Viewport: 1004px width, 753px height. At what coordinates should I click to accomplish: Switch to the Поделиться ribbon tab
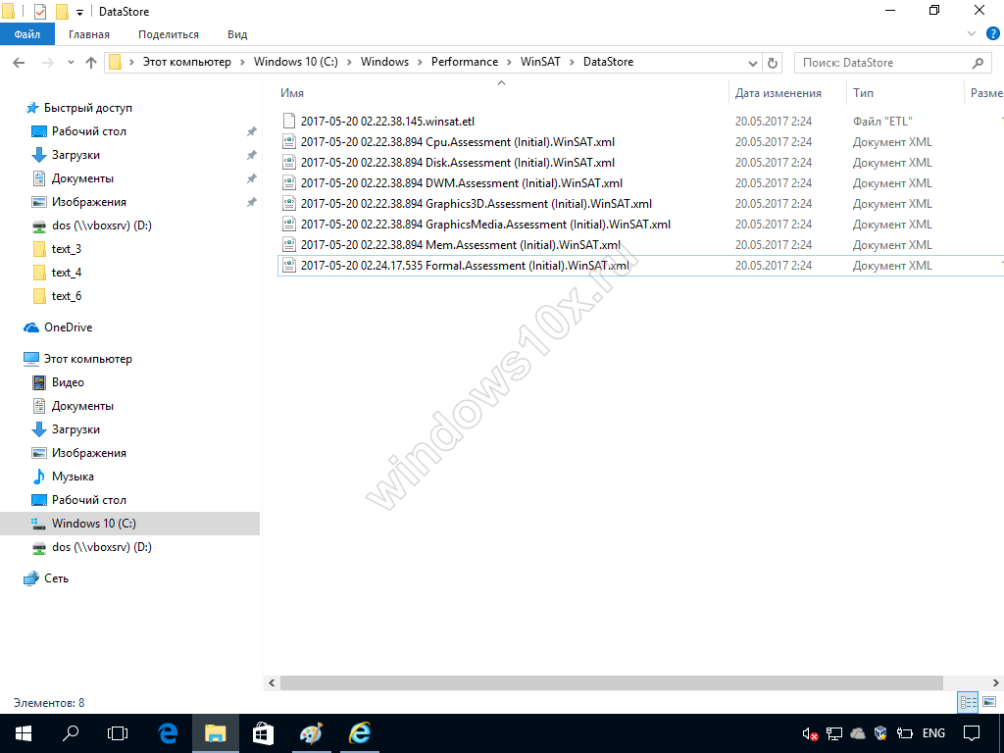point(169,34)
